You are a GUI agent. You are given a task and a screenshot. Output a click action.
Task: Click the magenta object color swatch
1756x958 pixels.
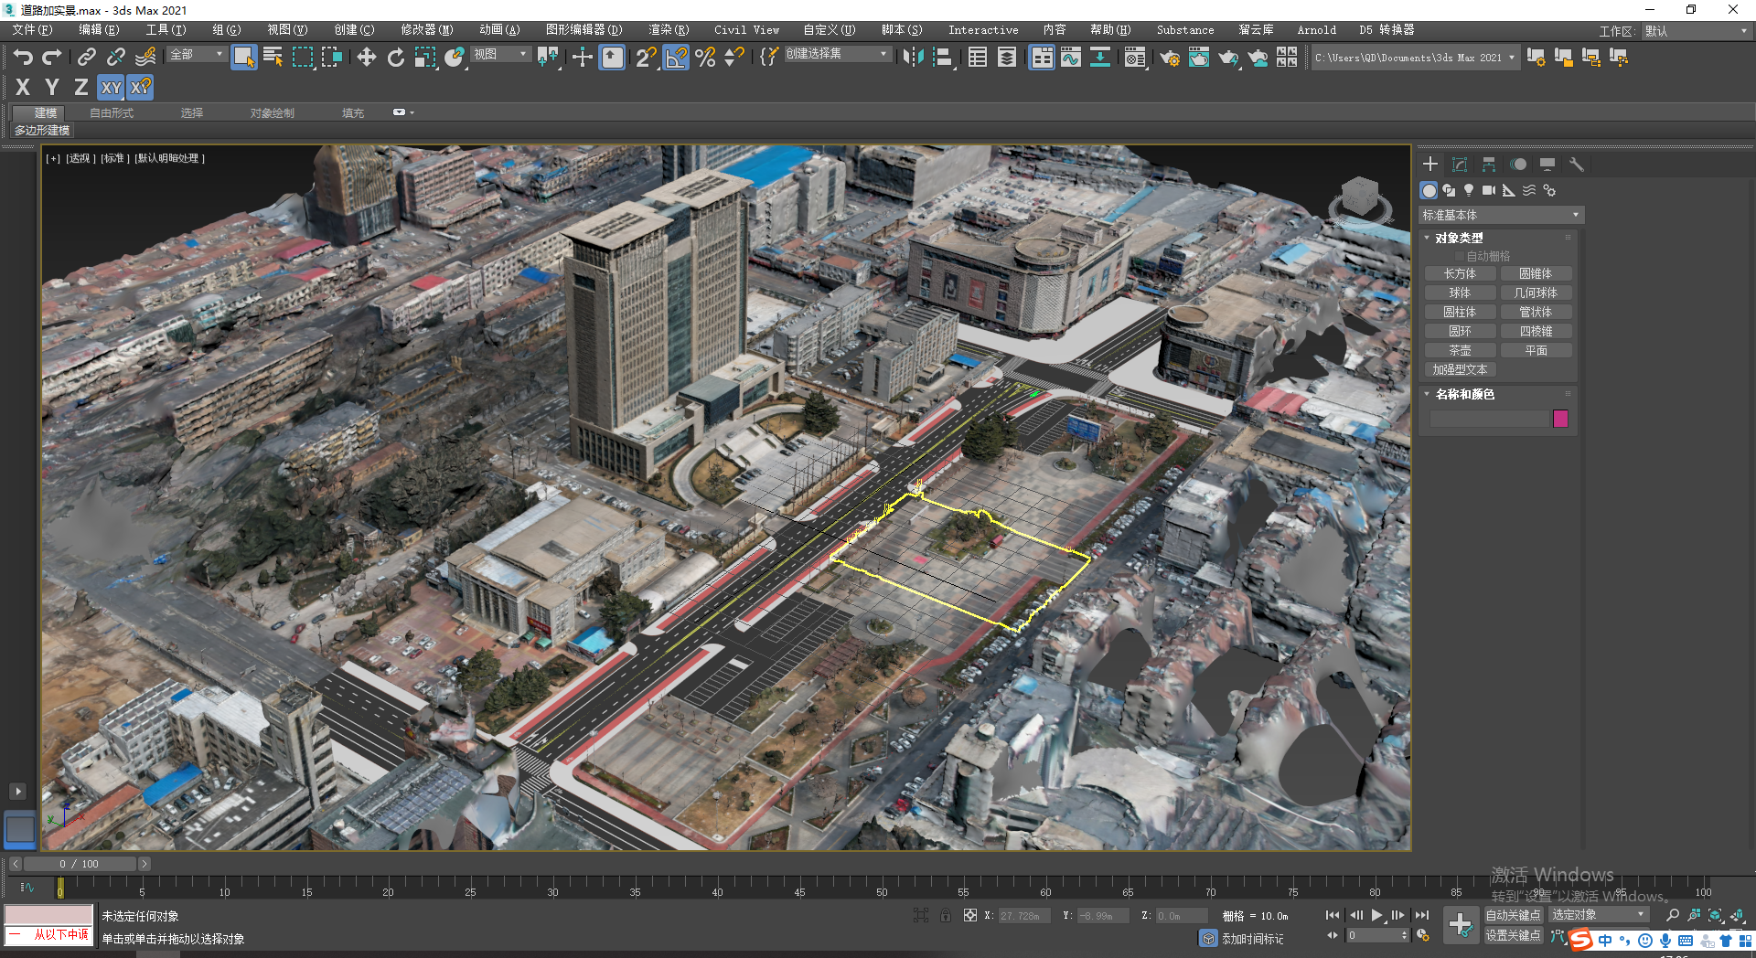coord(1560,419)
